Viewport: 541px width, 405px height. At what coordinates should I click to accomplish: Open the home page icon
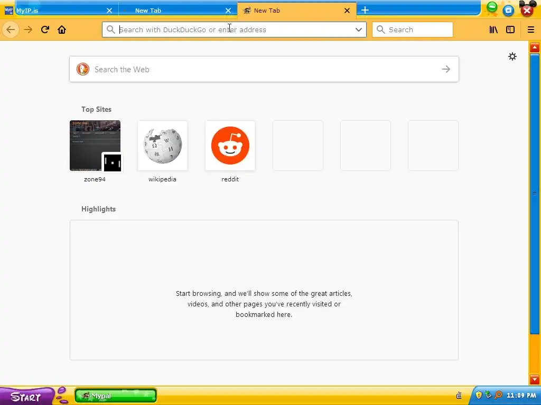62,30
